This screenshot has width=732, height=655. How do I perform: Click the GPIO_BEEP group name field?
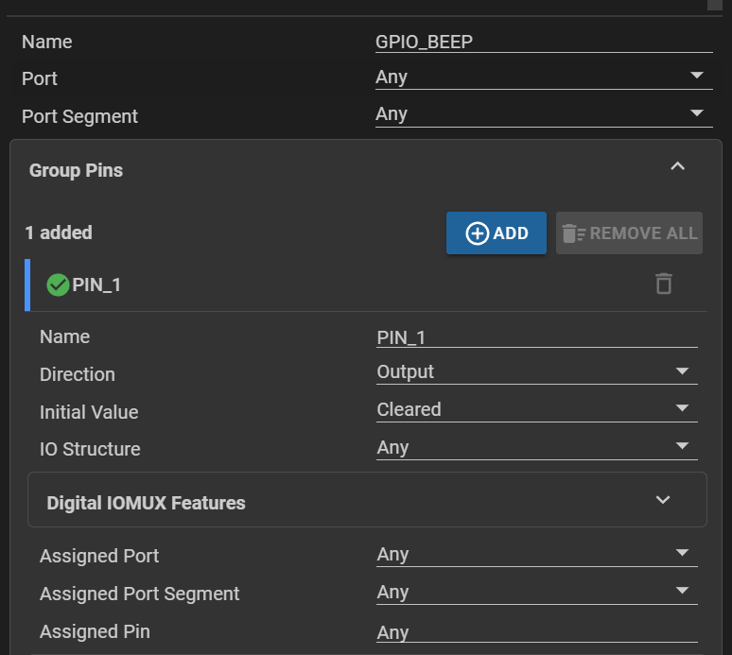543,42
